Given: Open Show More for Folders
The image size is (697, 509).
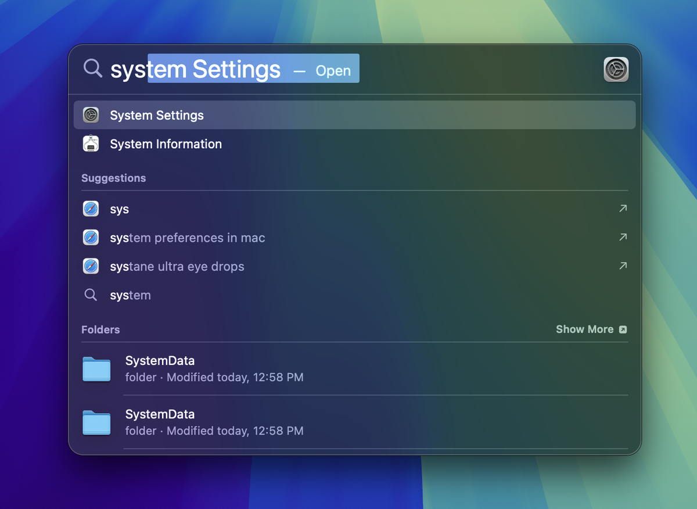Looking at the screenshot, I should tap(591, 329).
